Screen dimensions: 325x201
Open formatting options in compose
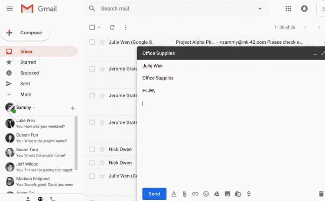(x=174, y=194)
